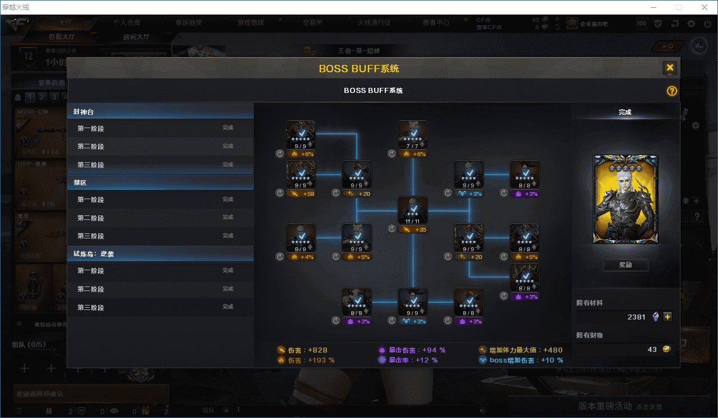Click the round bar-chart icon at top right
The image size is (718, 418).
(698, 46)
